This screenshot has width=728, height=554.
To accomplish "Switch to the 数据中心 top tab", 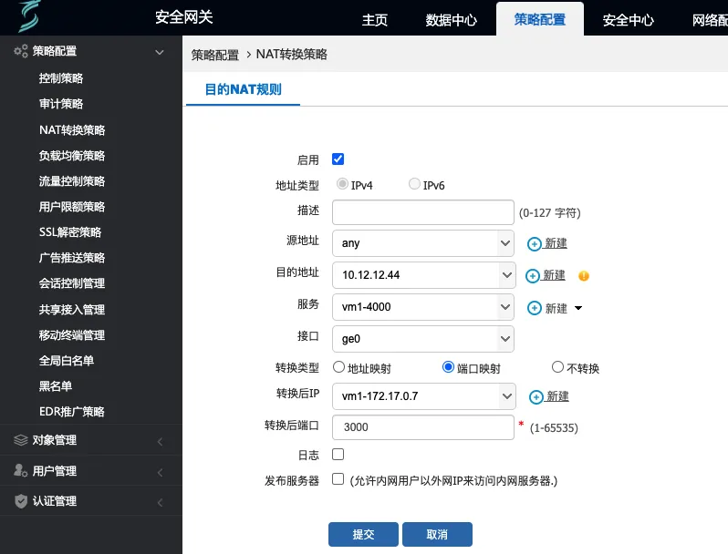I will 452,20.
